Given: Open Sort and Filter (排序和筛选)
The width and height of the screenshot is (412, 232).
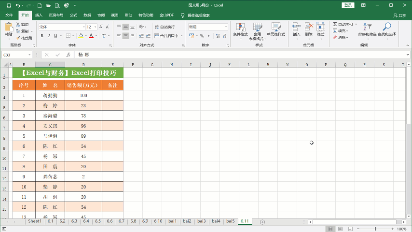Looking at the screenshot, I should 367,28.
